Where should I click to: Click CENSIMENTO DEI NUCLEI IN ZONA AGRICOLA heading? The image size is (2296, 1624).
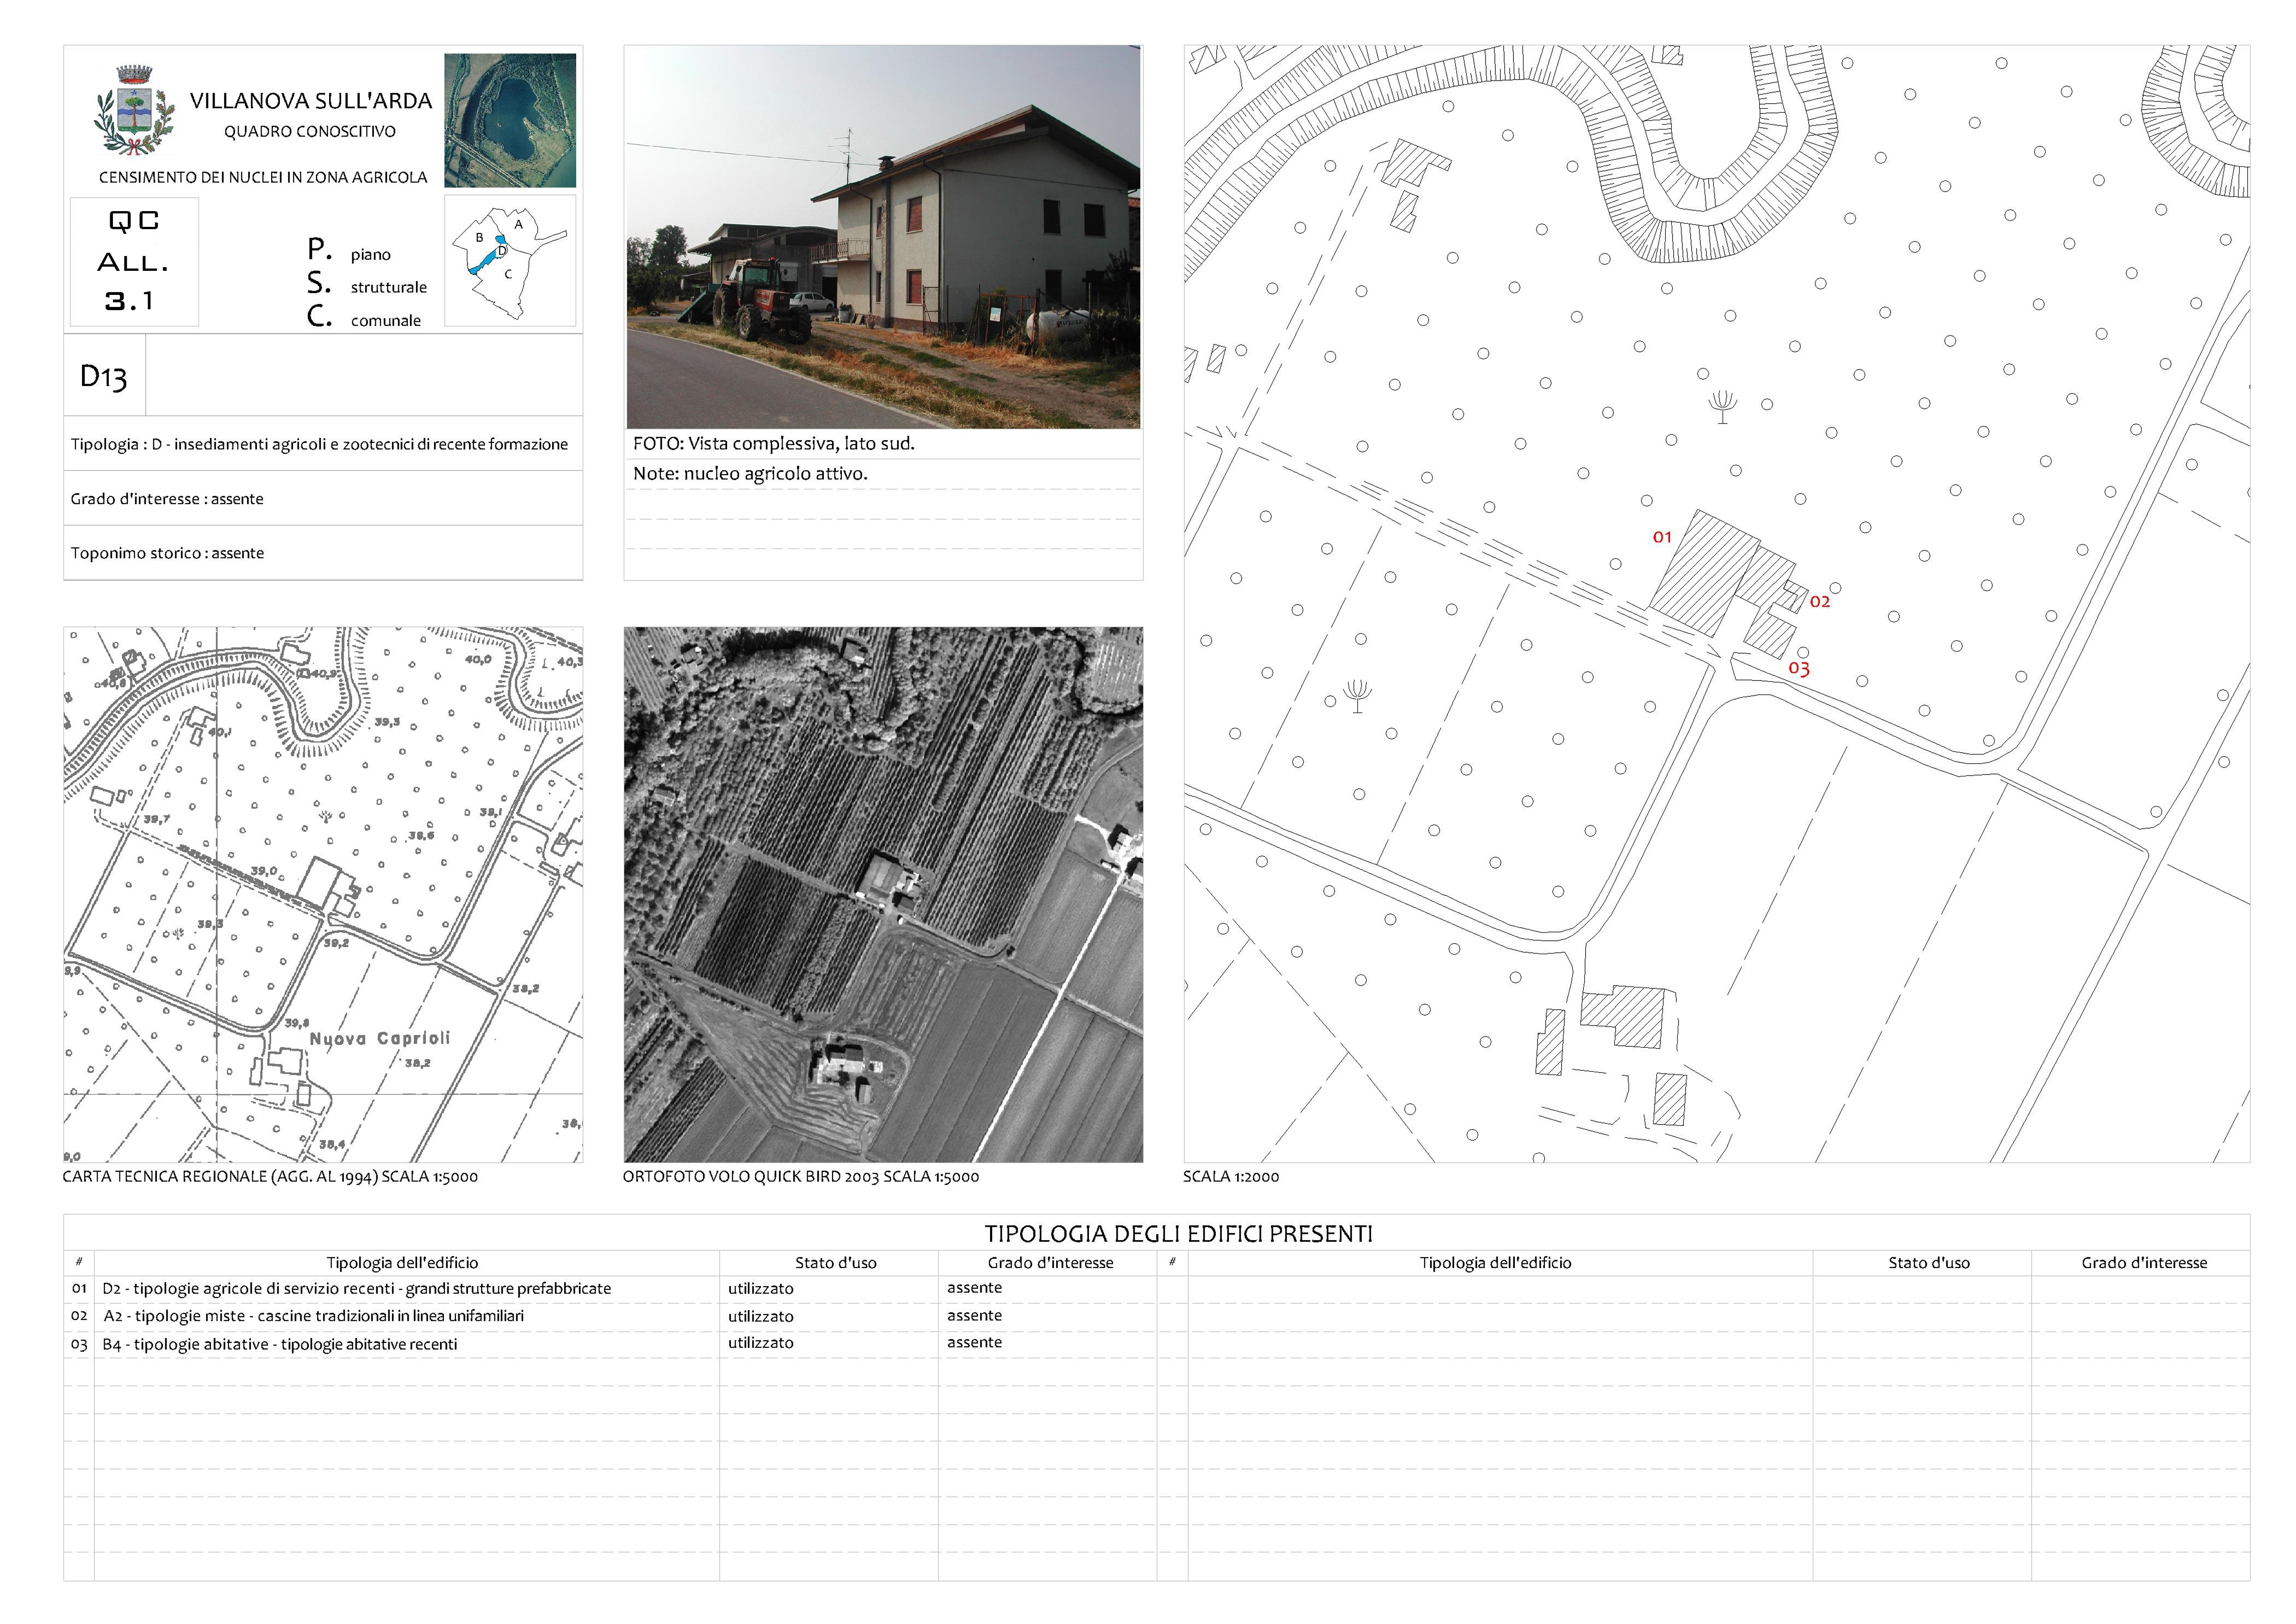pyautogui.click(x=263, y=177)
